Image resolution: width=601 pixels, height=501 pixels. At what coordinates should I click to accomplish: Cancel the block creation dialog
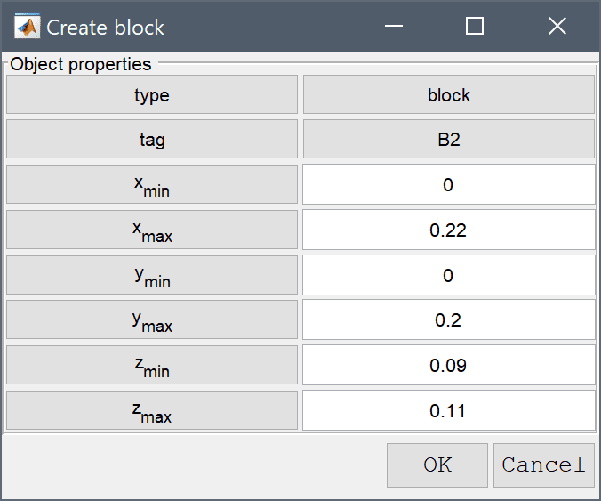[x=544, y=465]
